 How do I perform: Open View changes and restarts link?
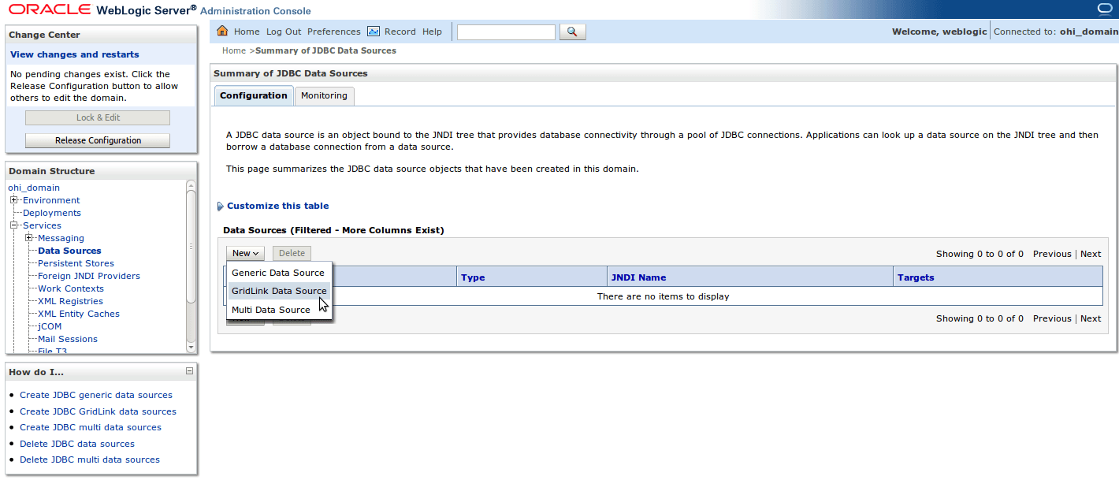[75, 54]
